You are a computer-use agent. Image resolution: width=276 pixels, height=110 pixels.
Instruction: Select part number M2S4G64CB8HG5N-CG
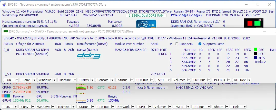click(x=131, y=50)
